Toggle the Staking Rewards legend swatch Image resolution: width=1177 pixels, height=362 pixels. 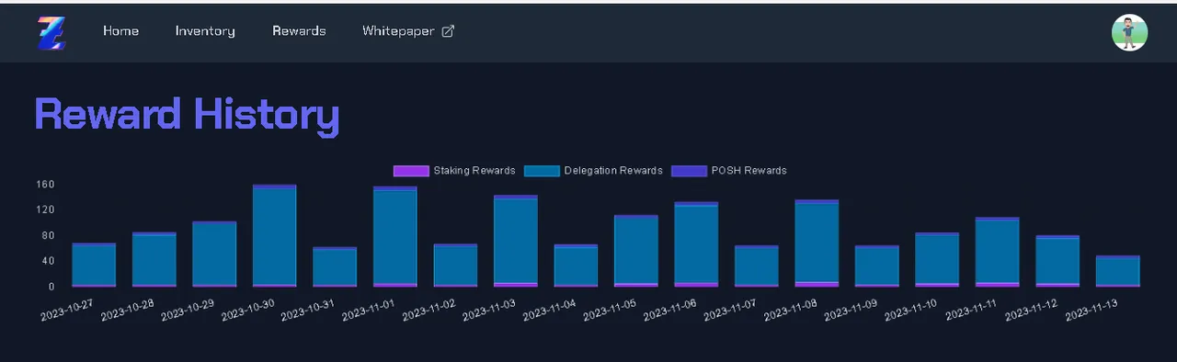pyautogui.click(x=411, y=171)
